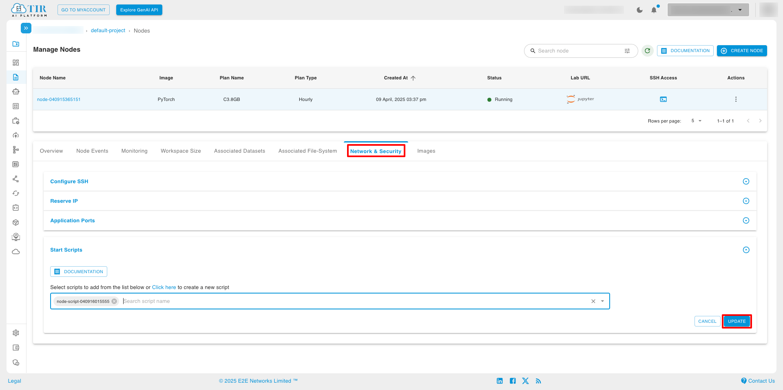This screenshot has height=390, width=783.
Task: Click the 'Click here' link to create script
Action: pyautogui.click(x=164, y=287)
